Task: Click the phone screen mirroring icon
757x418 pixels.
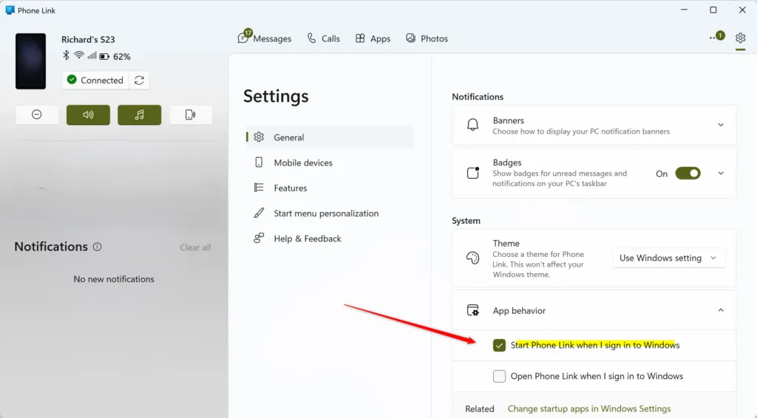Action: 190,114
